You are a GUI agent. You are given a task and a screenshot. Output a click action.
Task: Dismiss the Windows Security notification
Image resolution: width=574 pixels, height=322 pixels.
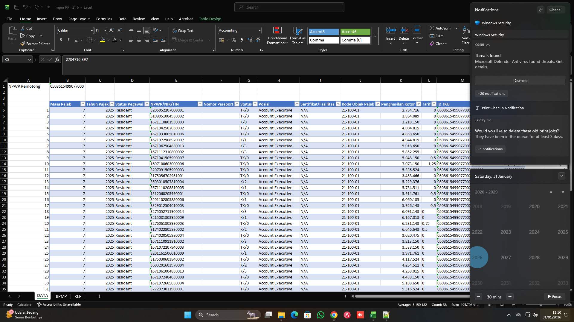pyautogui.click(x=520, y=80)
